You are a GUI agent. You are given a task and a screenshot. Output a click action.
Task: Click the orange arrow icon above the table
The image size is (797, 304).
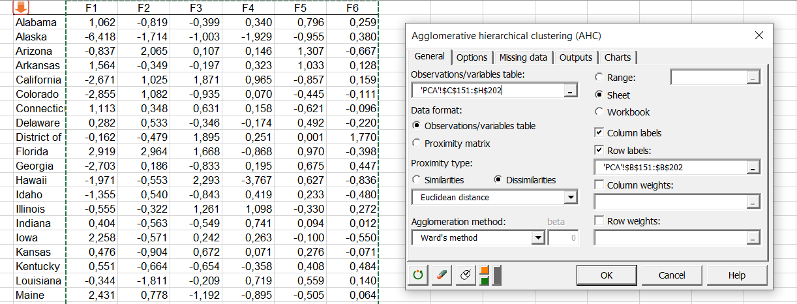[22, 7]
